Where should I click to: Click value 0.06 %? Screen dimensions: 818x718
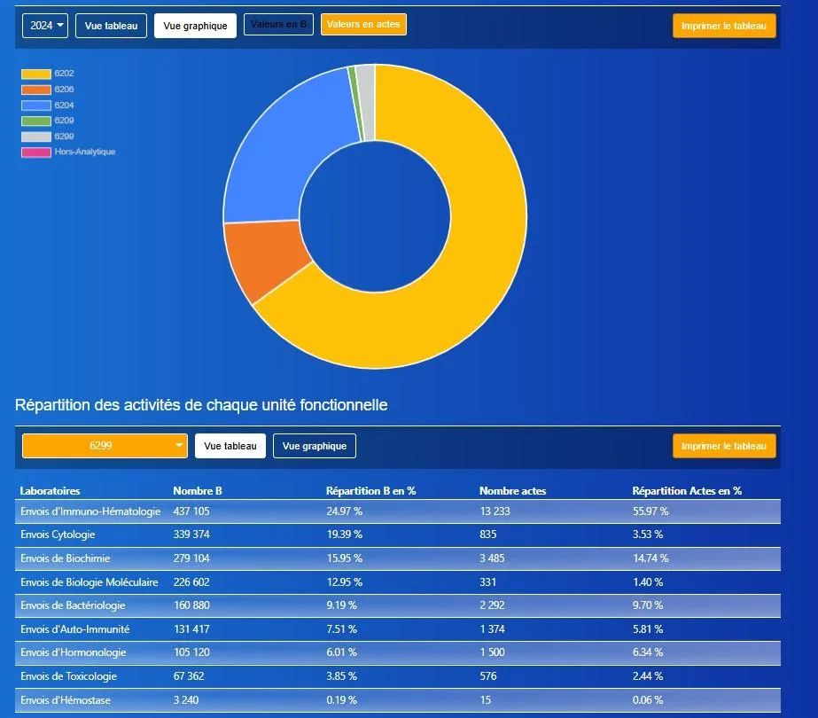[x=648, y=700]
